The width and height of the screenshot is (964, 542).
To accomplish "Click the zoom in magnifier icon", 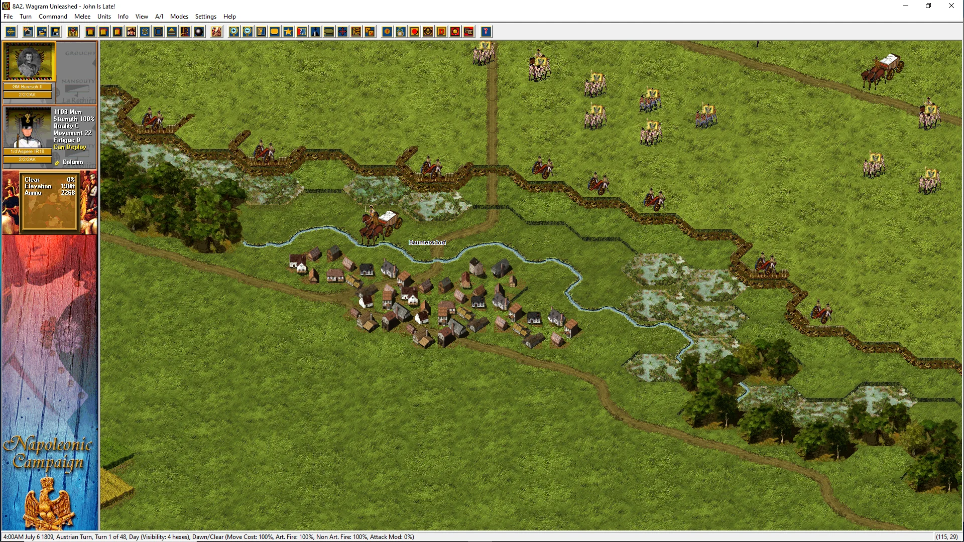I will (234, 32).
